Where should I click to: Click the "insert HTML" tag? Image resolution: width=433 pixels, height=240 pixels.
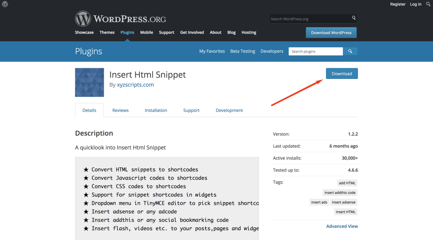(346, 212)
